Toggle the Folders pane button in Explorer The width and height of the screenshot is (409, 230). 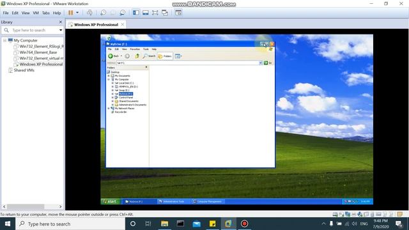165,56
